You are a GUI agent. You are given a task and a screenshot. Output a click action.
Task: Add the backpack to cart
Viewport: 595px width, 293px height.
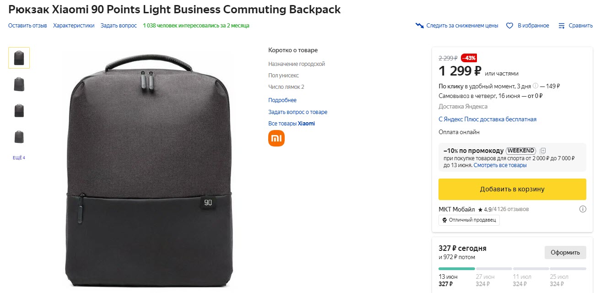pyautogui.click(x=512, y=189)
